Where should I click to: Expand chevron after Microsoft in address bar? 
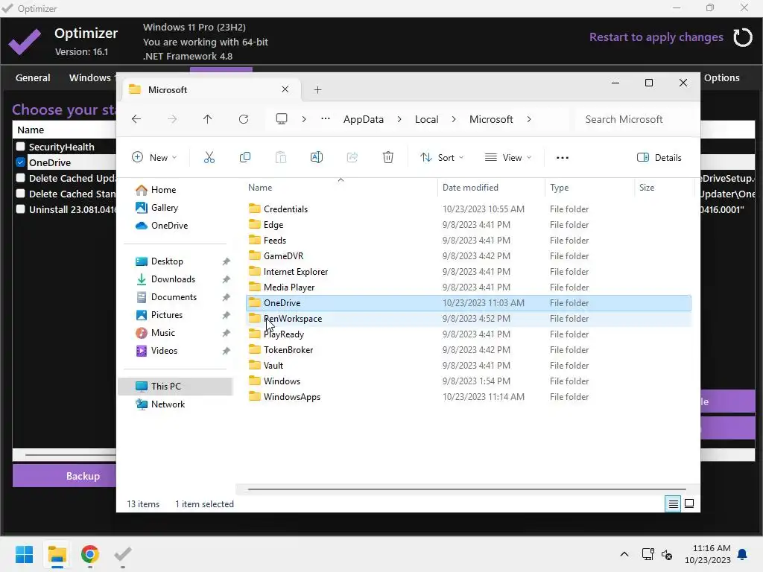click(529, 119)
